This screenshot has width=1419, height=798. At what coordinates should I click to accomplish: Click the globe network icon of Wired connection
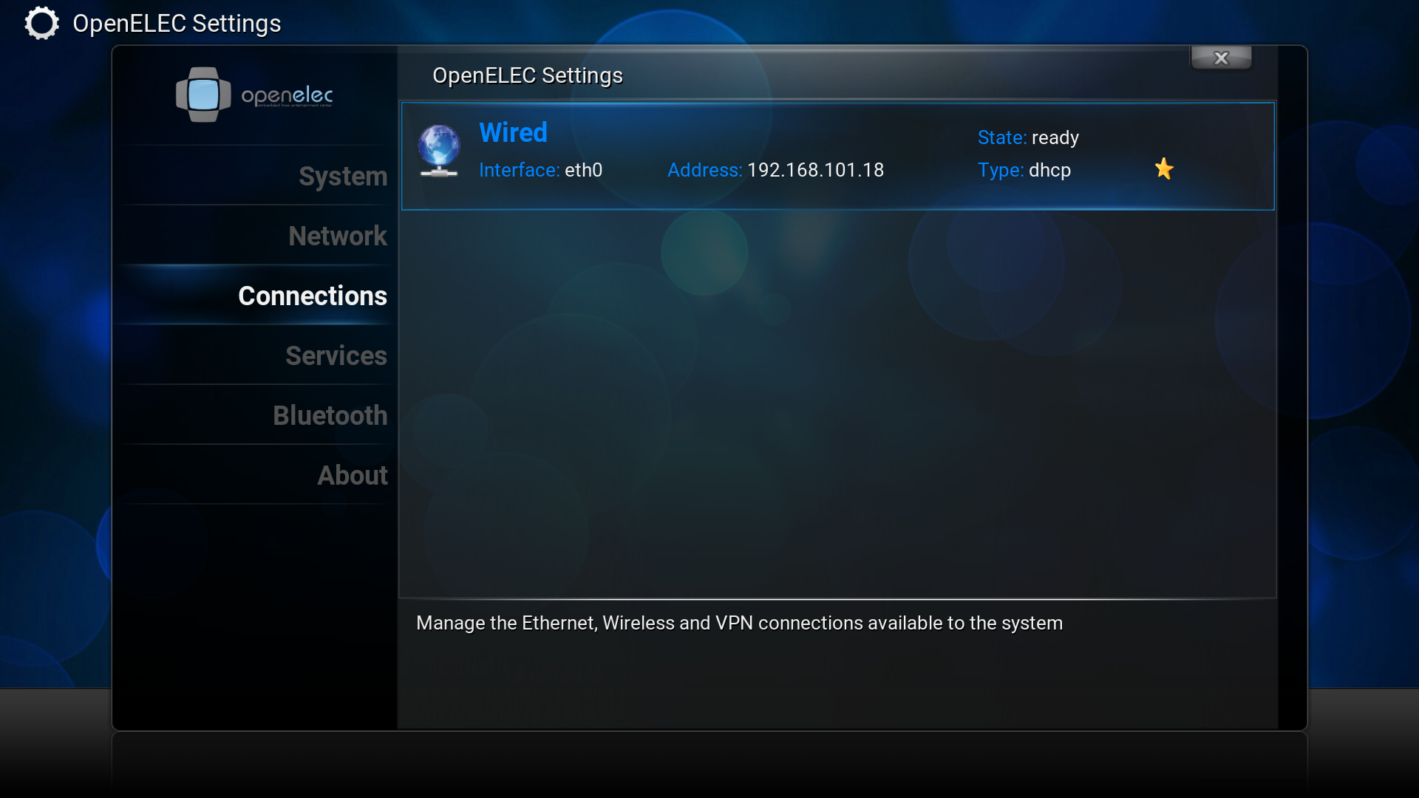439,151
